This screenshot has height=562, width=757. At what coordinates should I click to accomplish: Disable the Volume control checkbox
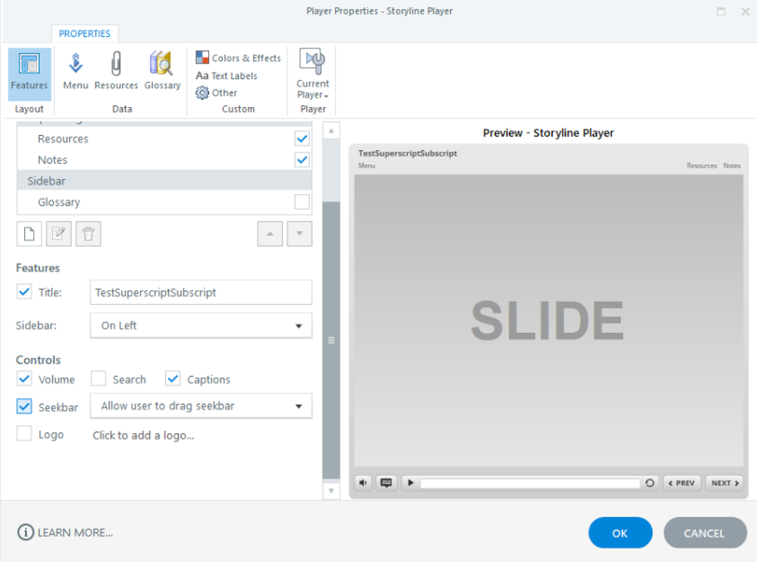pos(25,379)
